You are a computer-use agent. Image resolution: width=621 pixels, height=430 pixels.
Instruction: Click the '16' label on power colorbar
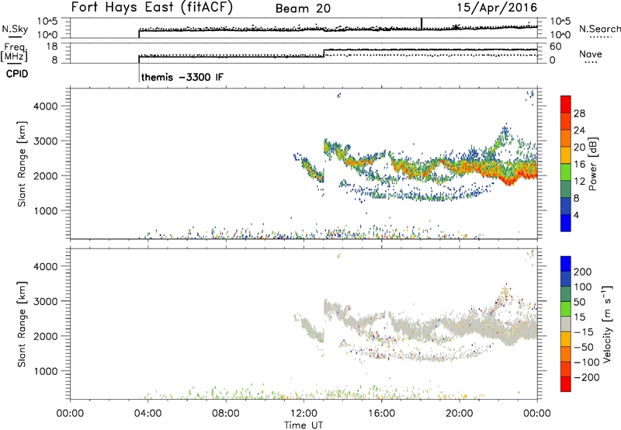579,165
